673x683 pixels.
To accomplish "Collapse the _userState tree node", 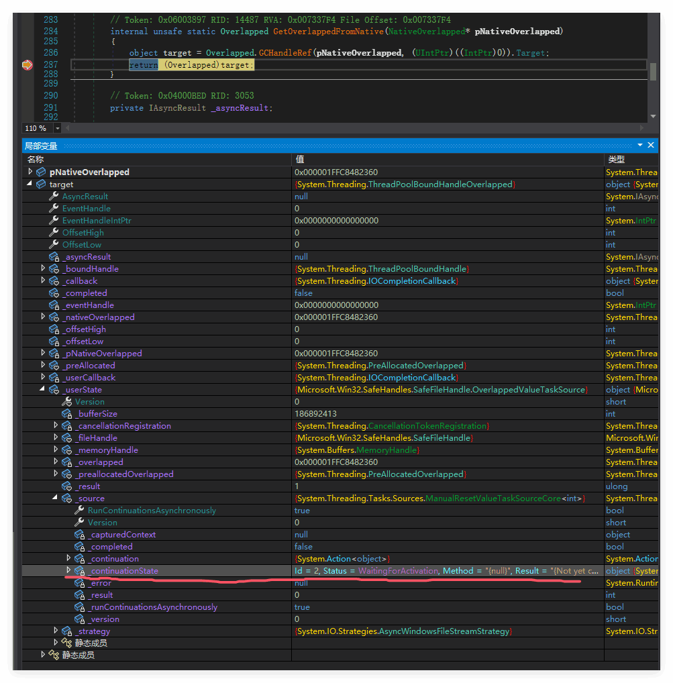I will [x=43, y=390].
